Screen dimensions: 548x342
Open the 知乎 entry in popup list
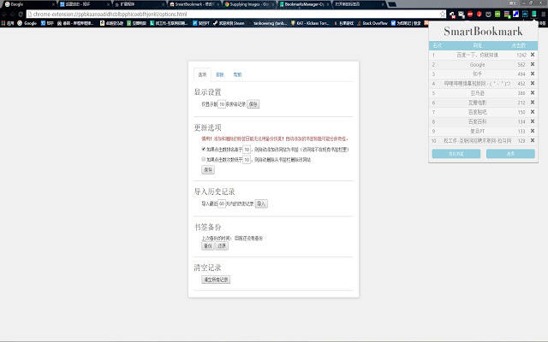point(477,74)
